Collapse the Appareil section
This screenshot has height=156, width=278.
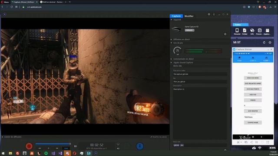click(x=171, y=20)
